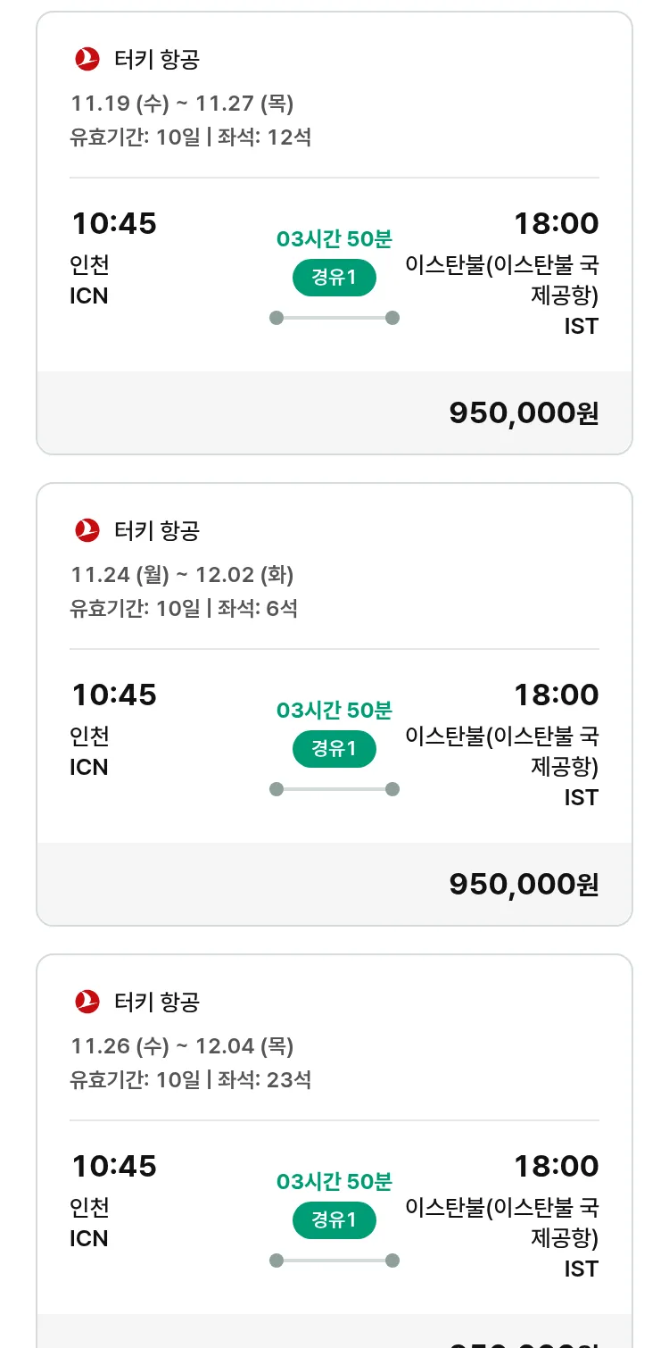
Task: Tap 경유1 badge on the 11.26 flight
Action: 334,1220
